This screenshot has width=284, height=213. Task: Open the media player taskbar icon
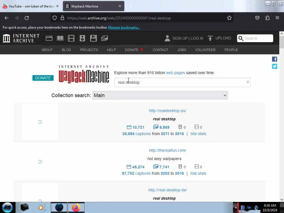pyautogui.click(x=41, y=207)
